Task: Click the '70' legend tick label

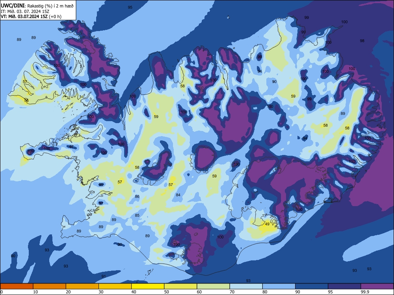Action: click(x=232, y=292)
